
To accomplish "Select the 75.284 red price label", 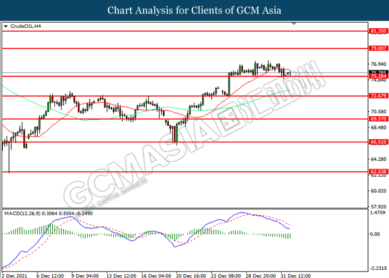I will tap(378, 76).
